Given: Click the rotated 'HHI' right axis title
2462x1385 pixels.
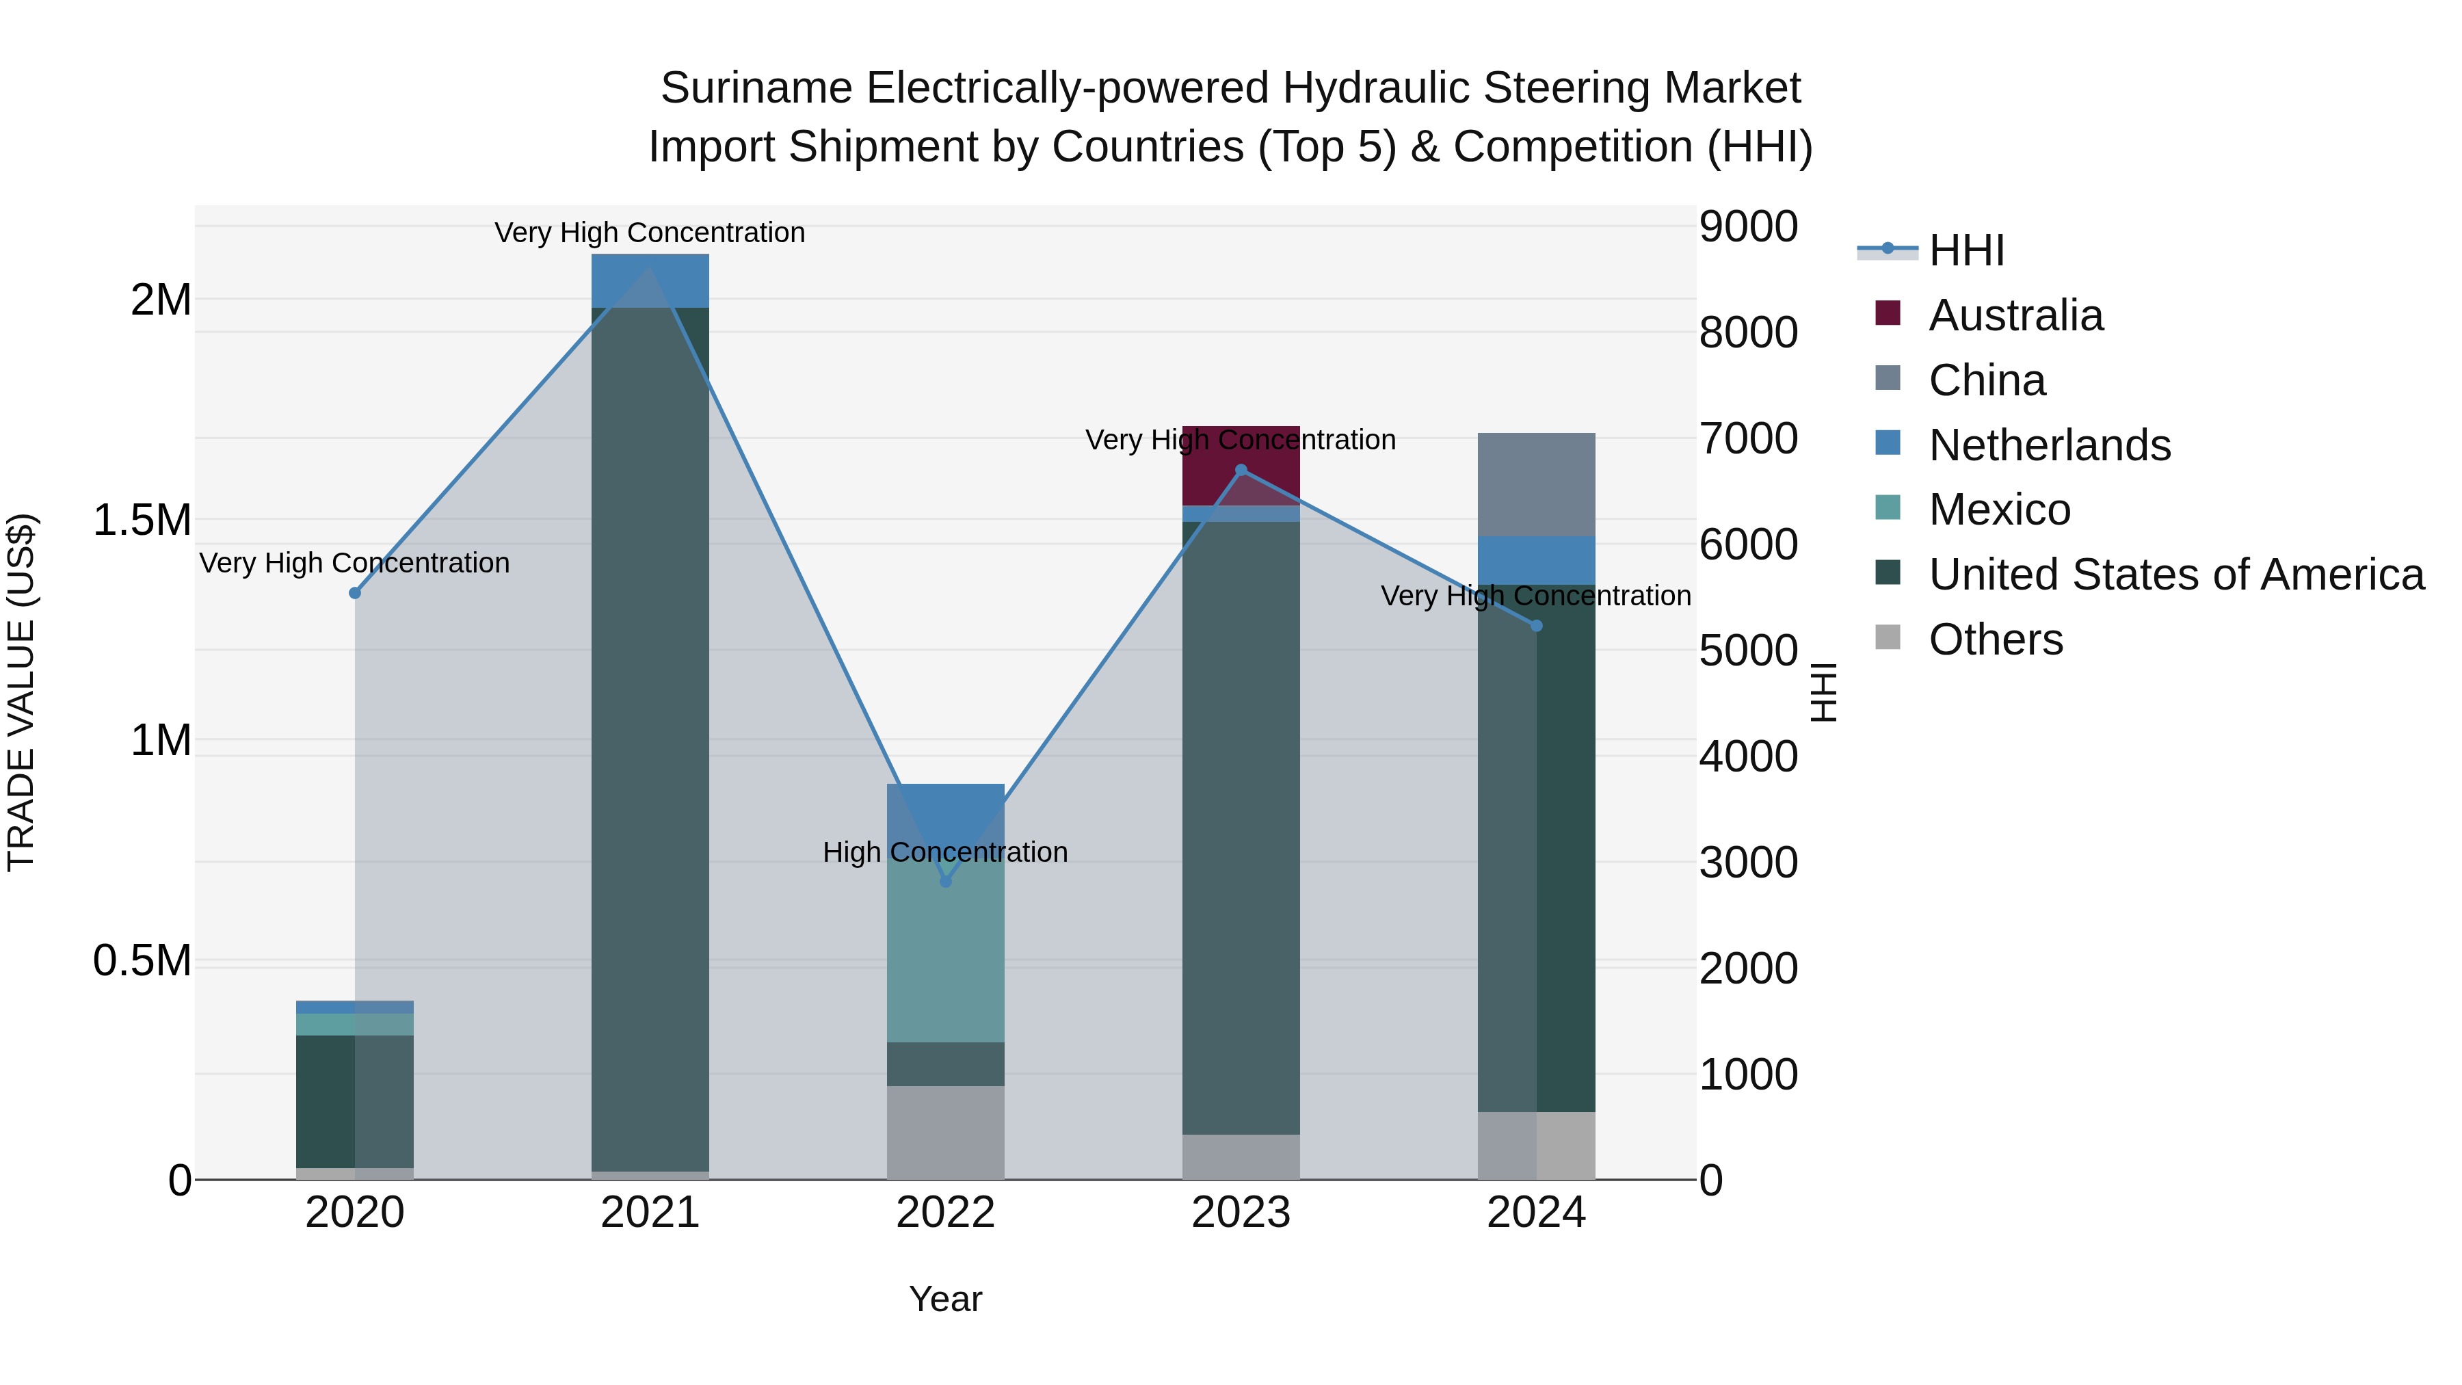Looking at the screenshot, I should [1823, 693].
